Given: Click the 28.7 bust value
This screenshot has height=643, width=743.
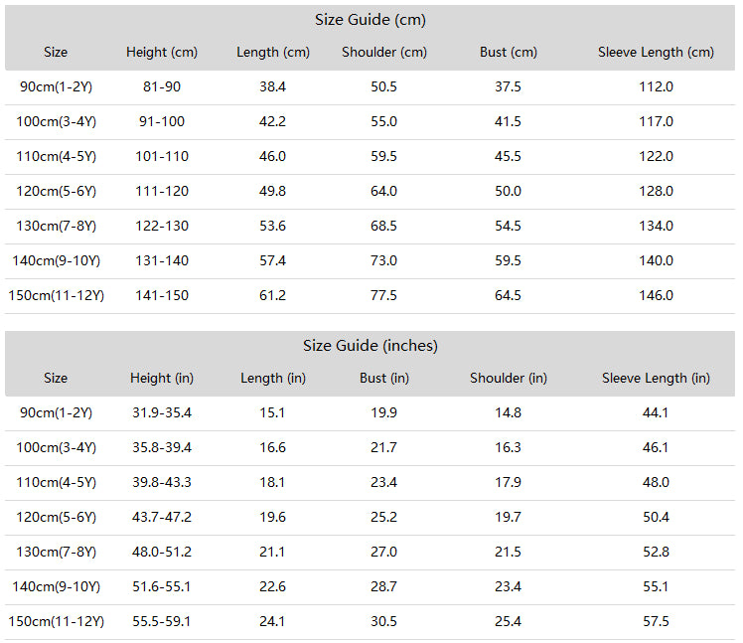Looking at the screenshot, I should point(383,586).
